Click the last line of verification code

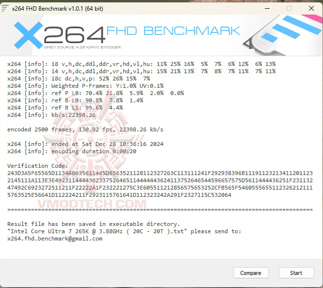point(119,195)
